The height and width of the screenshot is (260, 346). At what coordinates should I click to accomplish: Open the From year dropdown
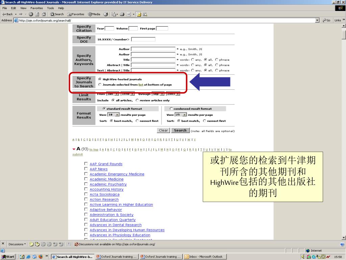[x=132, y=94]
